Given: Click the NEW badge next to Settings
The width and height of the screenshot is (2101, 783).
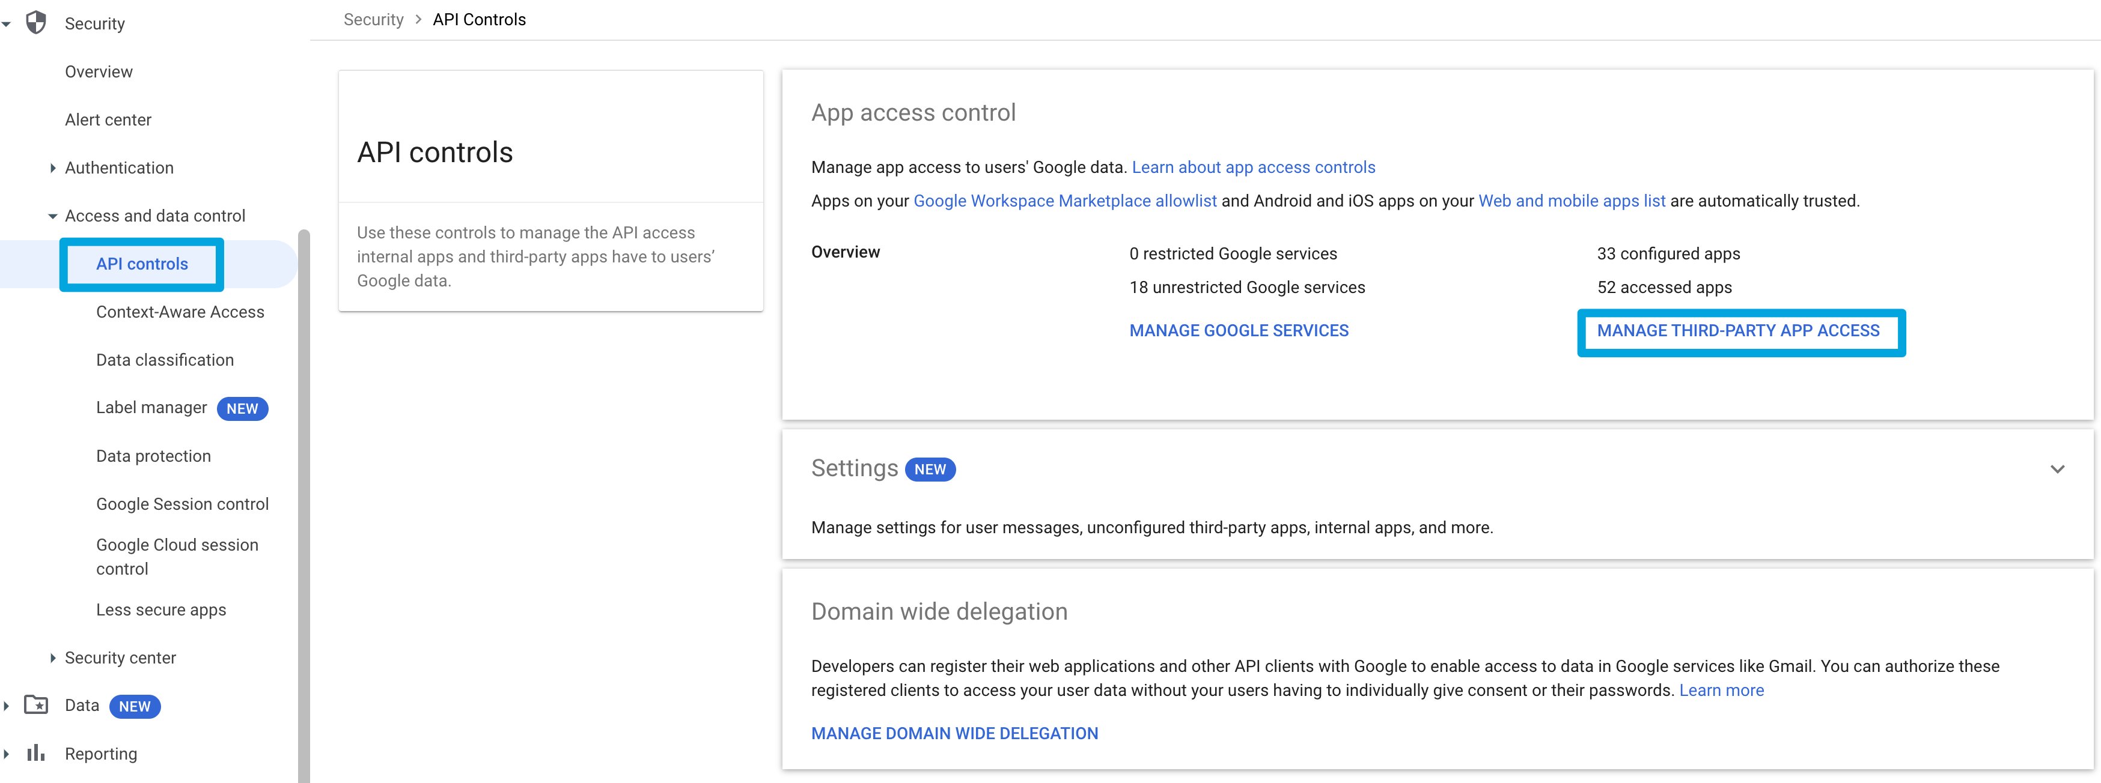Looking at the screenshot, I should tap(930, 470).
